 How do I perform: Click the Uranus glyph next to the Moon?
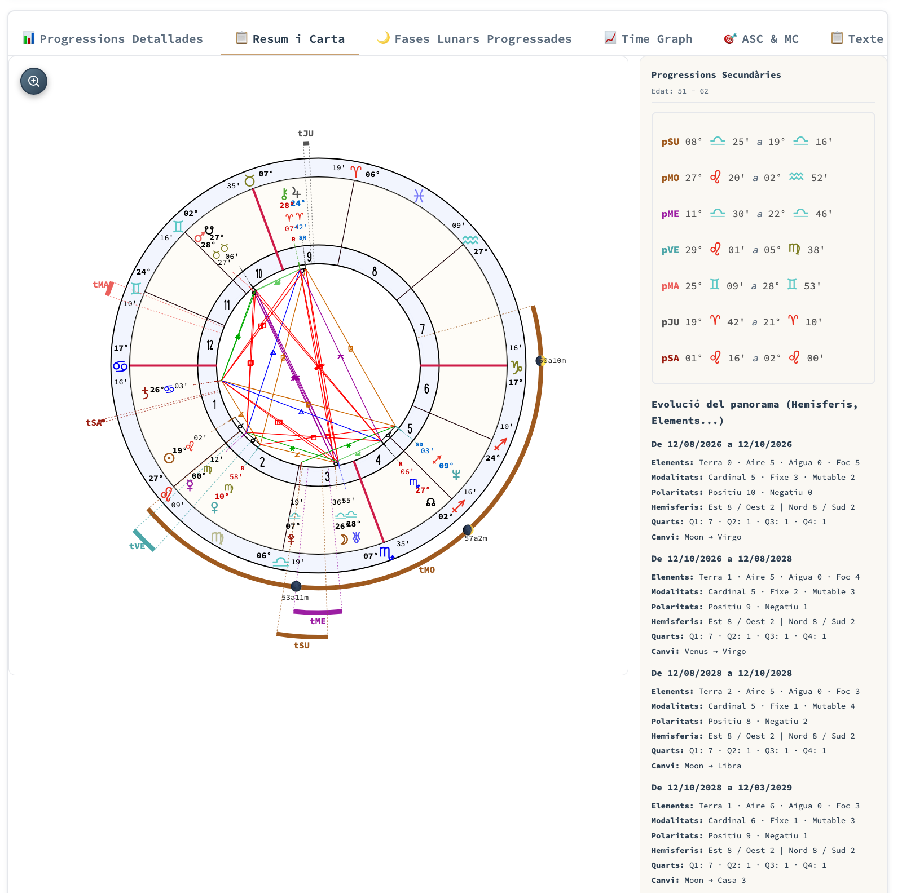[x=357, y=537]
